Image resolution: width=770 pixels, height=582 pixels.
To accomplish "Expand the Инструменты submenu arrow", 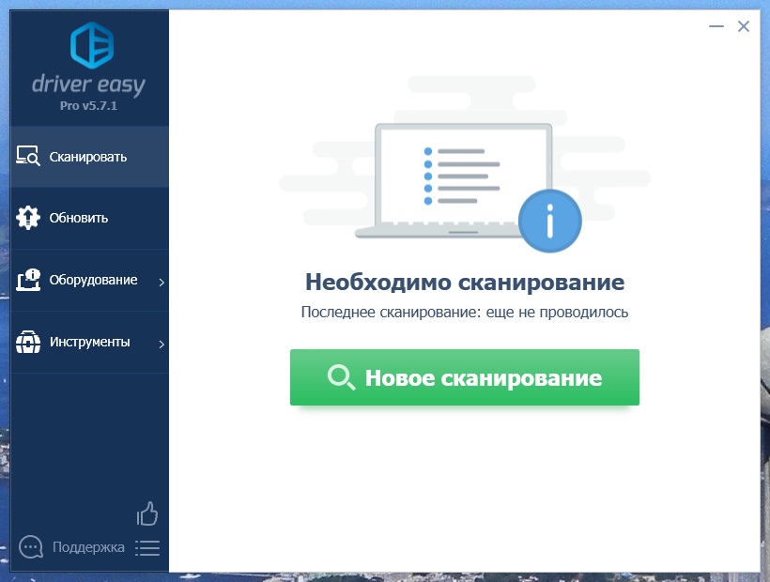I will [x=161, y=344].
